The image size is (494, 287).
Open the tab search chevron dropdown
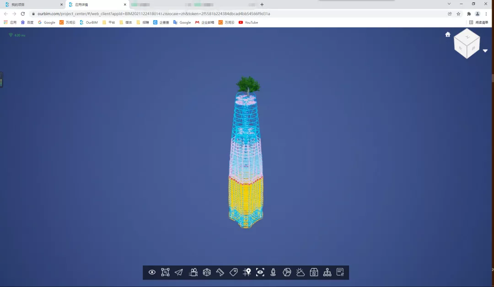click(449, 4)
